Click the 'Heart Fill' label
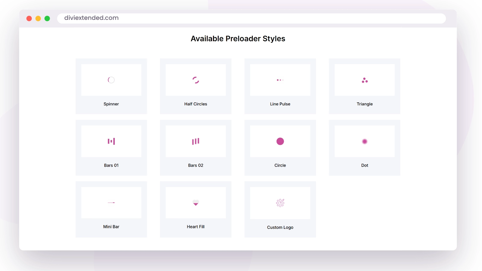Image resolution: width=482 pixels, height=271 pixels. point(196,227)
